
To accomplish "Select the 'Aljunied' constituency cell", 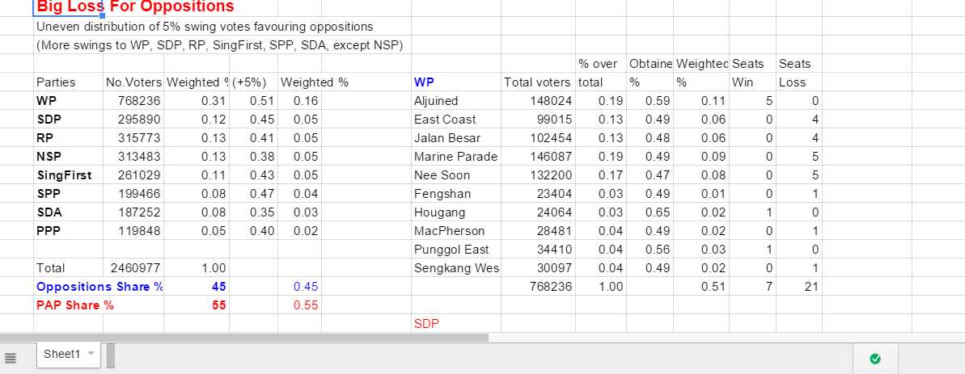I will 456,101.
